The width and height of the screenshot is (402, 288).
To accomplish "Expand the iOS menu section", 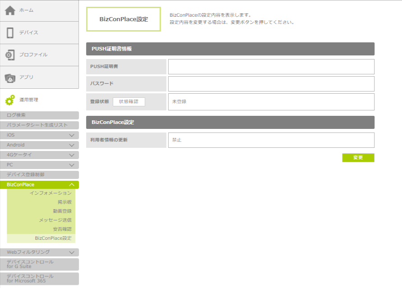I will [71, 135].
